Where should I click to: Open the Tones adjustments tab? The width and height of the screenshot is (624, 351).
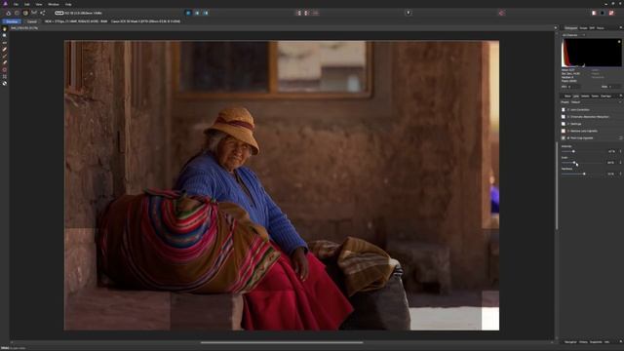point(595,97)
